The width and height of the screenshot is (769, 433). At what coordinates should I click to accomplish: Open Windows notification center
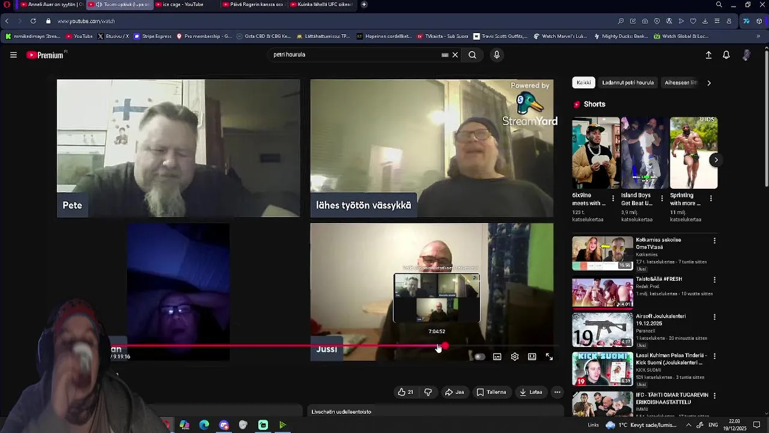(757, 425)
